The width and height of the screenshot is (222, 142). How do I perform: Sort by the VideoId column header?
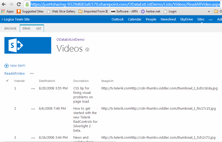(x=19, y=81)
